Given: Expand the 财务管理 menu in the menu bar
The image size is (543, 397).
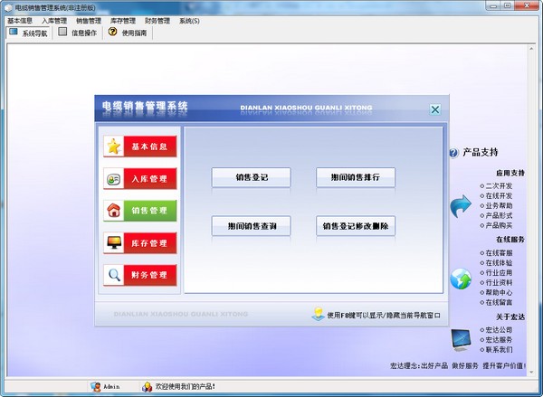Looking at the screenshot, I should [x=157, y=20].
